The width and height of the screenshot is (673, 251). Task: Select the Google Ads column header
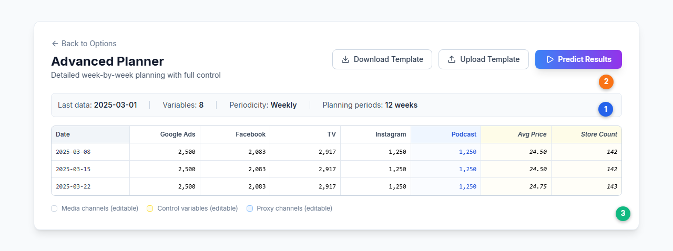click(165, 134)
